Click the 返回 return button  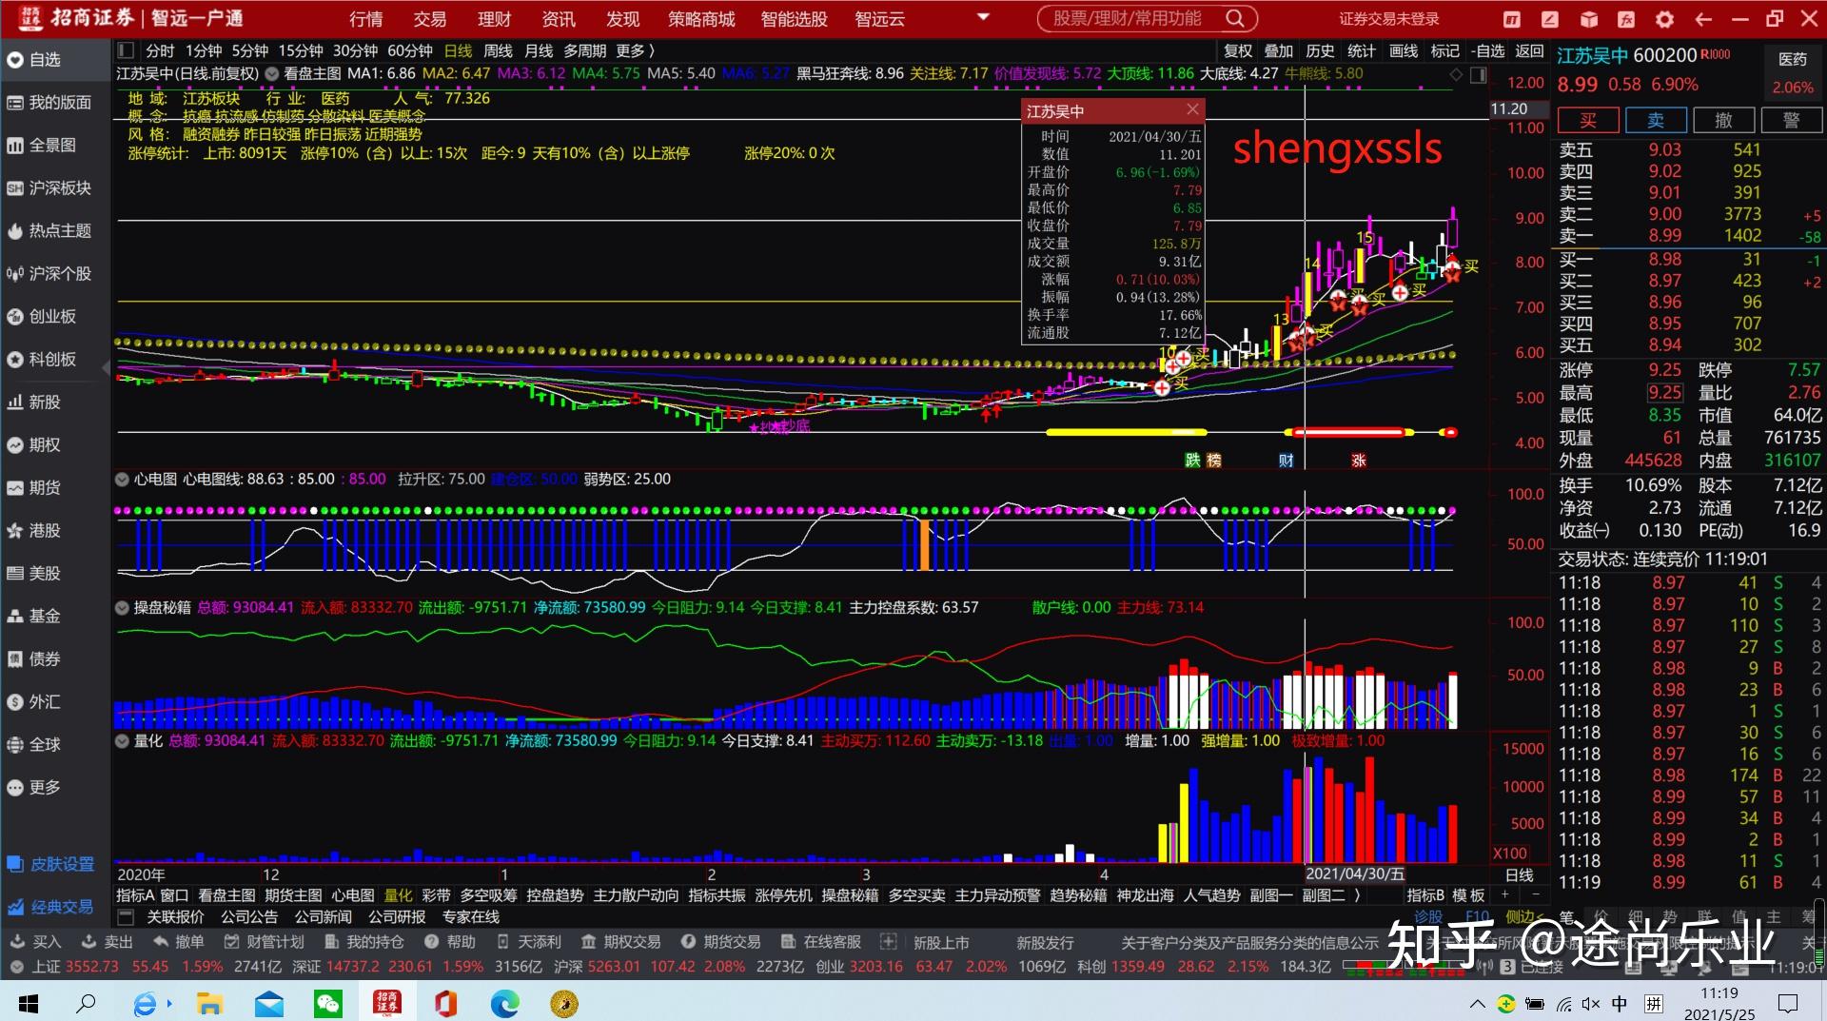click(1530, 51)
